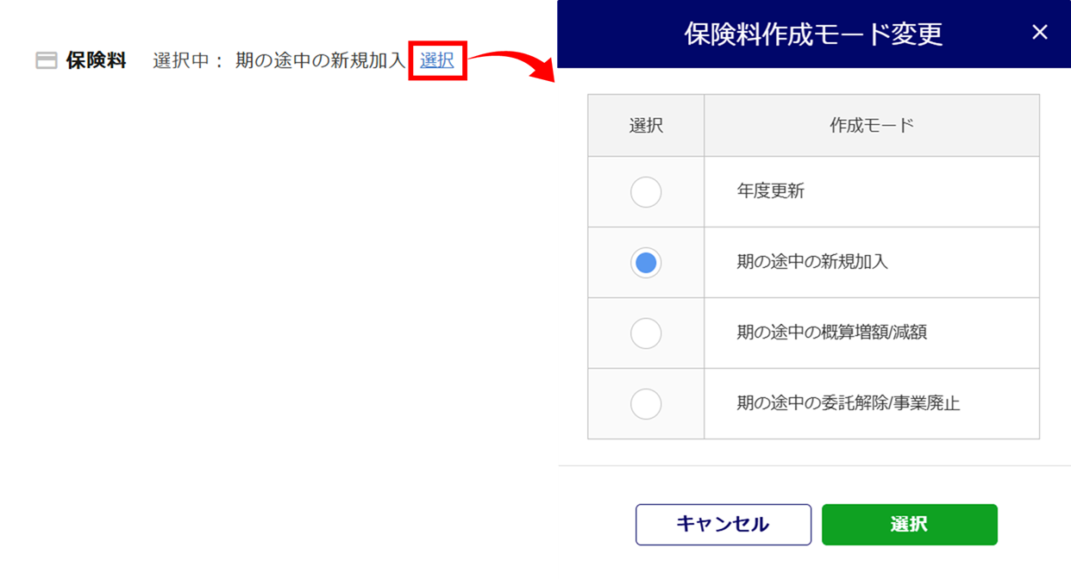Click the 期の途中の委託解除/事業廃止 row text
This screenshot has width=1071, height=579.
pos(849,403)
